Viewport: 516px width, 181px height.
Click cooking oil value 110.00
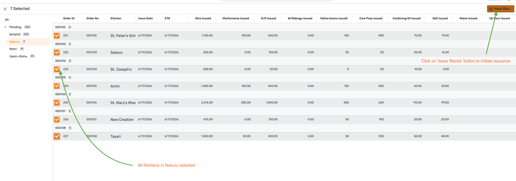(x=417, y=103)
